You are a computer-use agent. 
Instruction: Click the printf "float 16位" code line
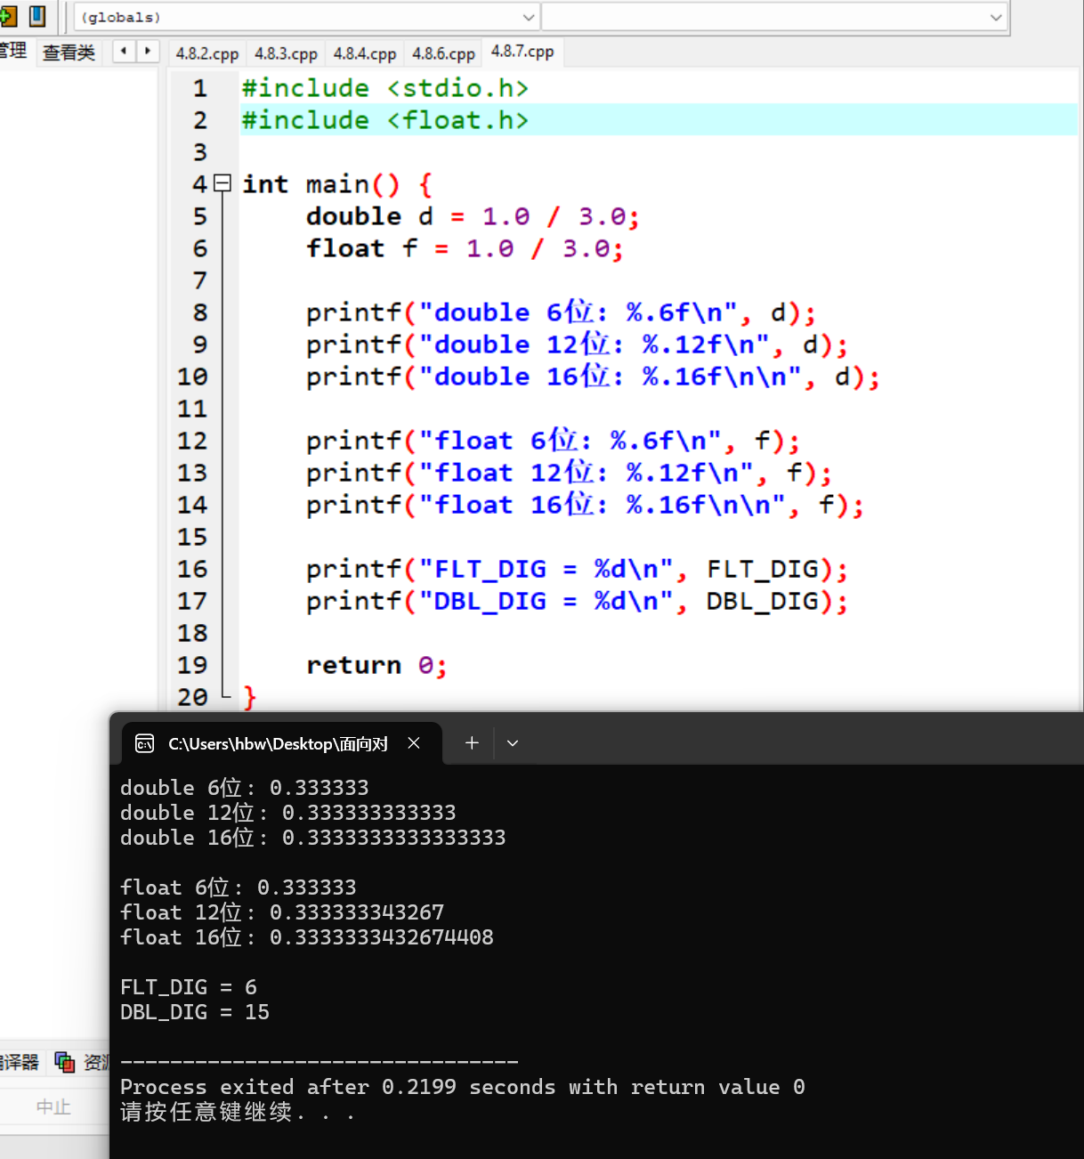tap(585, 505)
